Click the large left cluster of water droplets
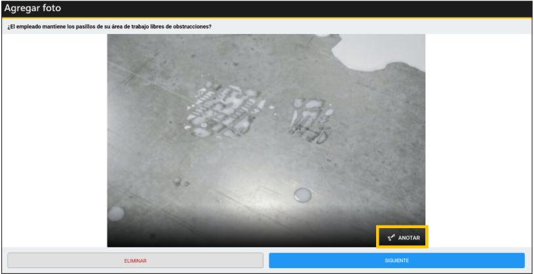 pos(226,109)
